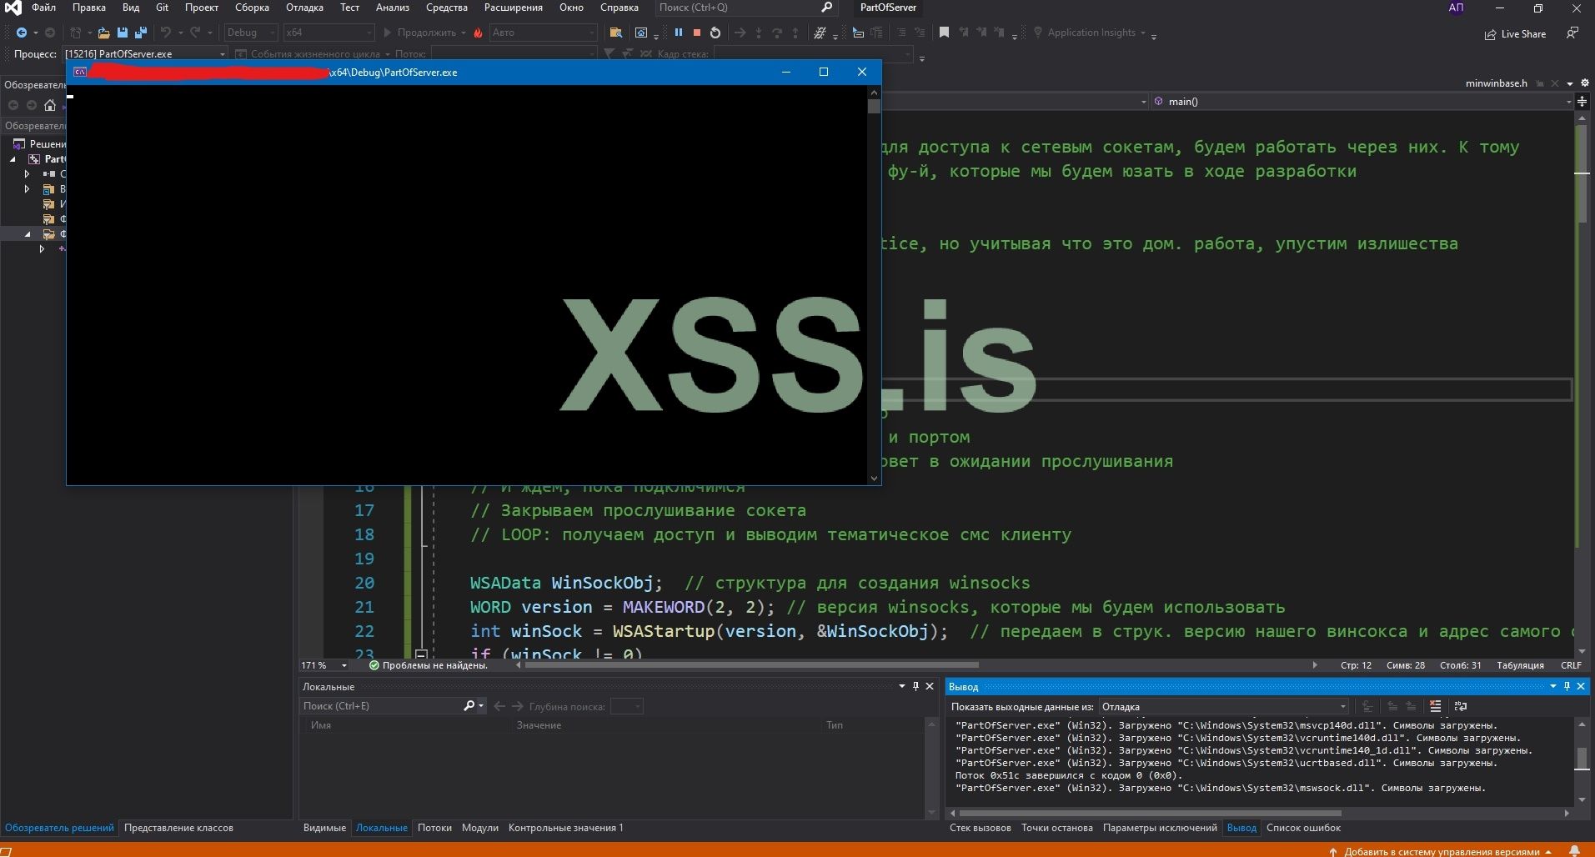
Task: Clear all output in the Вывод panel
Action: point(1435,706)
